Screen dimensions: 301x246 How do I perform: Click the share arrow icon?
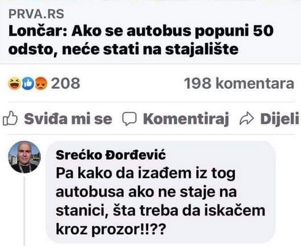point(247,118)
